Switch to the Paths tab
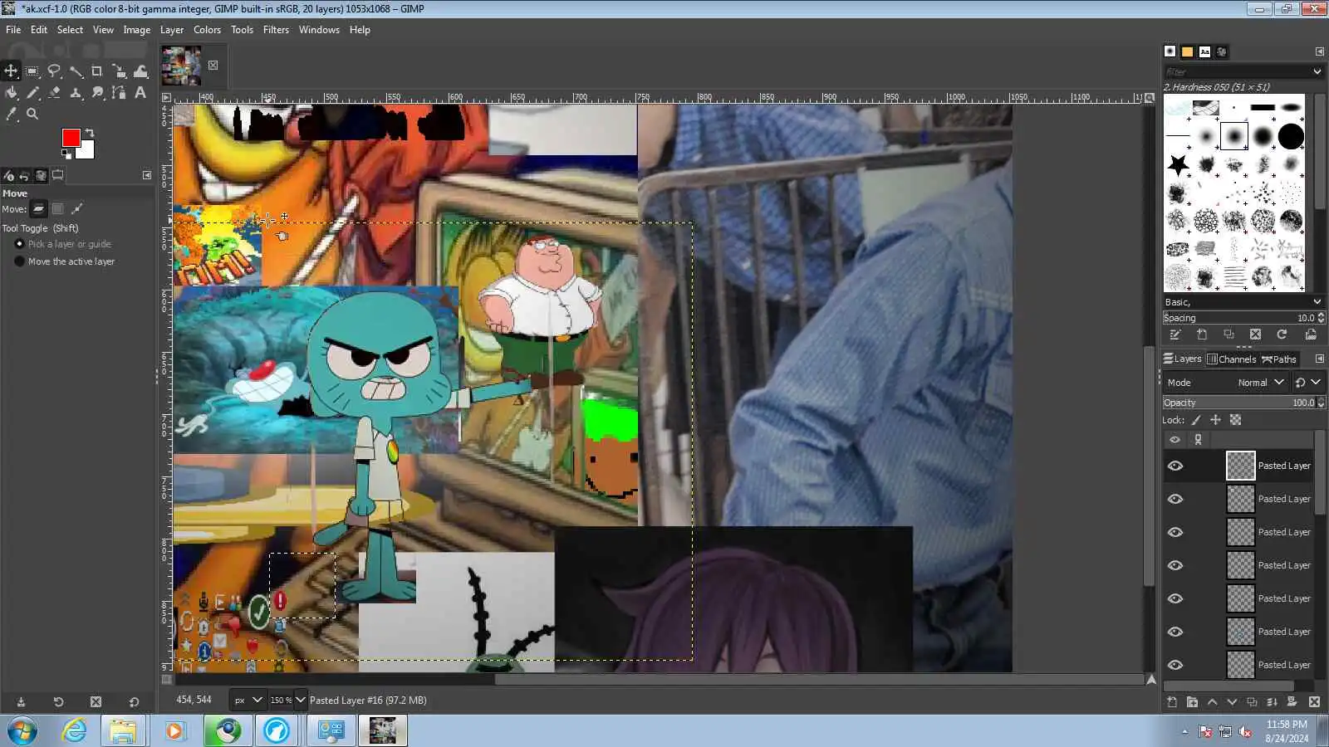This screenshot has width=1329, height=747. point(1279,359)
